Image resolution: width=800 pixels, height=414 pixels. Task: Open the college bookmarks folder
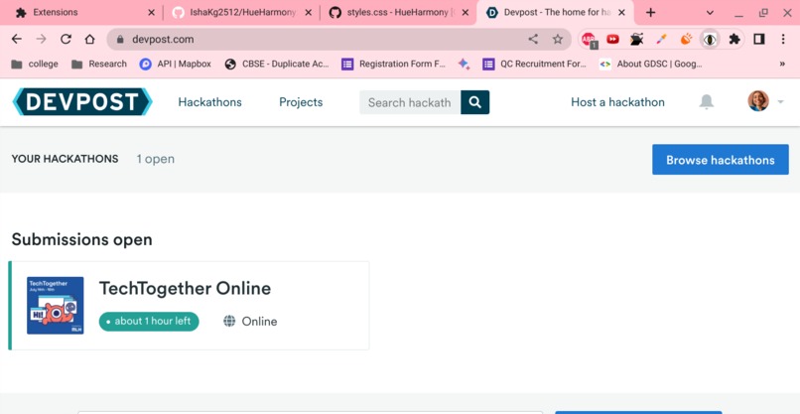pyautogui.click(x=35, y=64)
